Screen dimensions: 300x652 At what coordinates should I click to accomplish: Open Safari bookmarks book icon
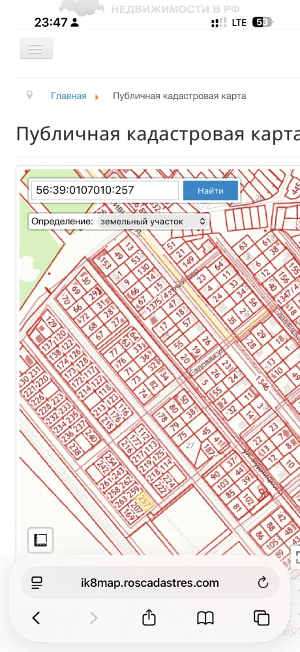205,618
